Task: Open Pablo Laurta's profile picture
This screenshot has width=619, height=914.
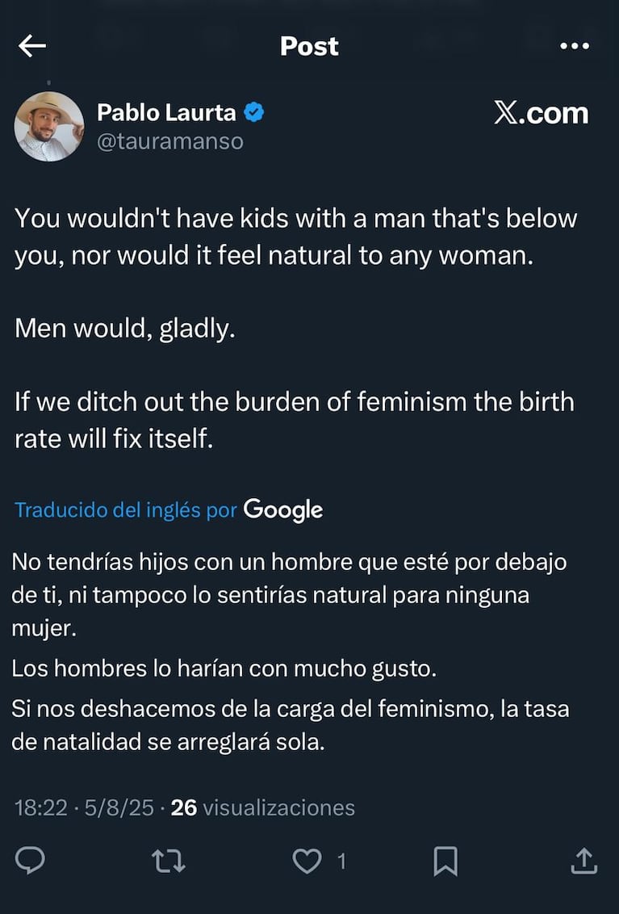Action: click(x=49, y=126)
